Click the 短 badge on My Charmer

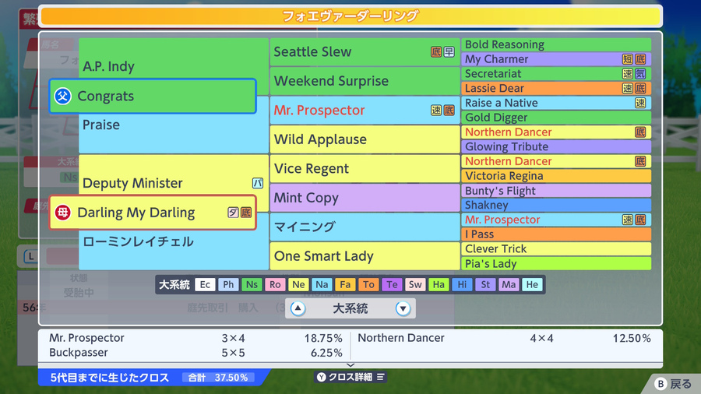(x=627, y=59)
